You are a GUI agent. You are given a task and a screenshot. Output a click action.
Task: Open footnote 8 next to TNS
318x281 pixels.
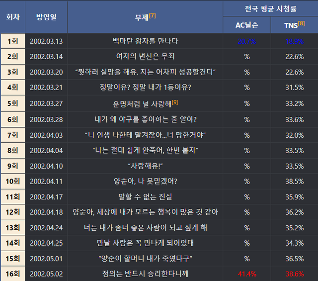pos(302,23)
